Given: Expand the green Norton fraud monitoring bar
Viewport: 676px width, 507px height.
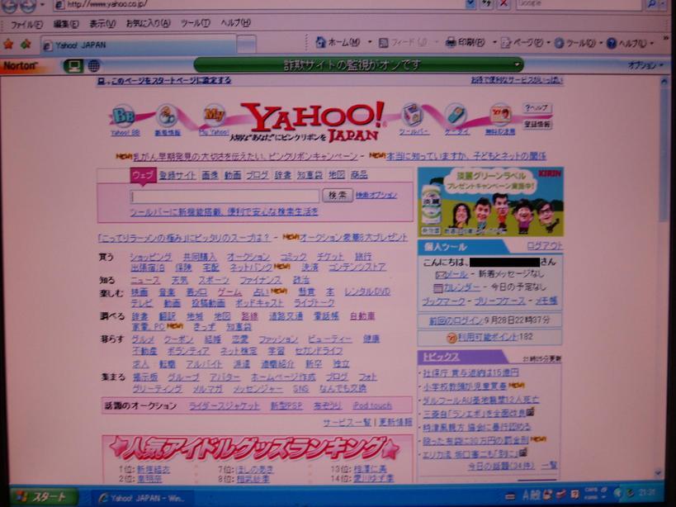Looking at the screenshot, I should click(x=518, y=65).
